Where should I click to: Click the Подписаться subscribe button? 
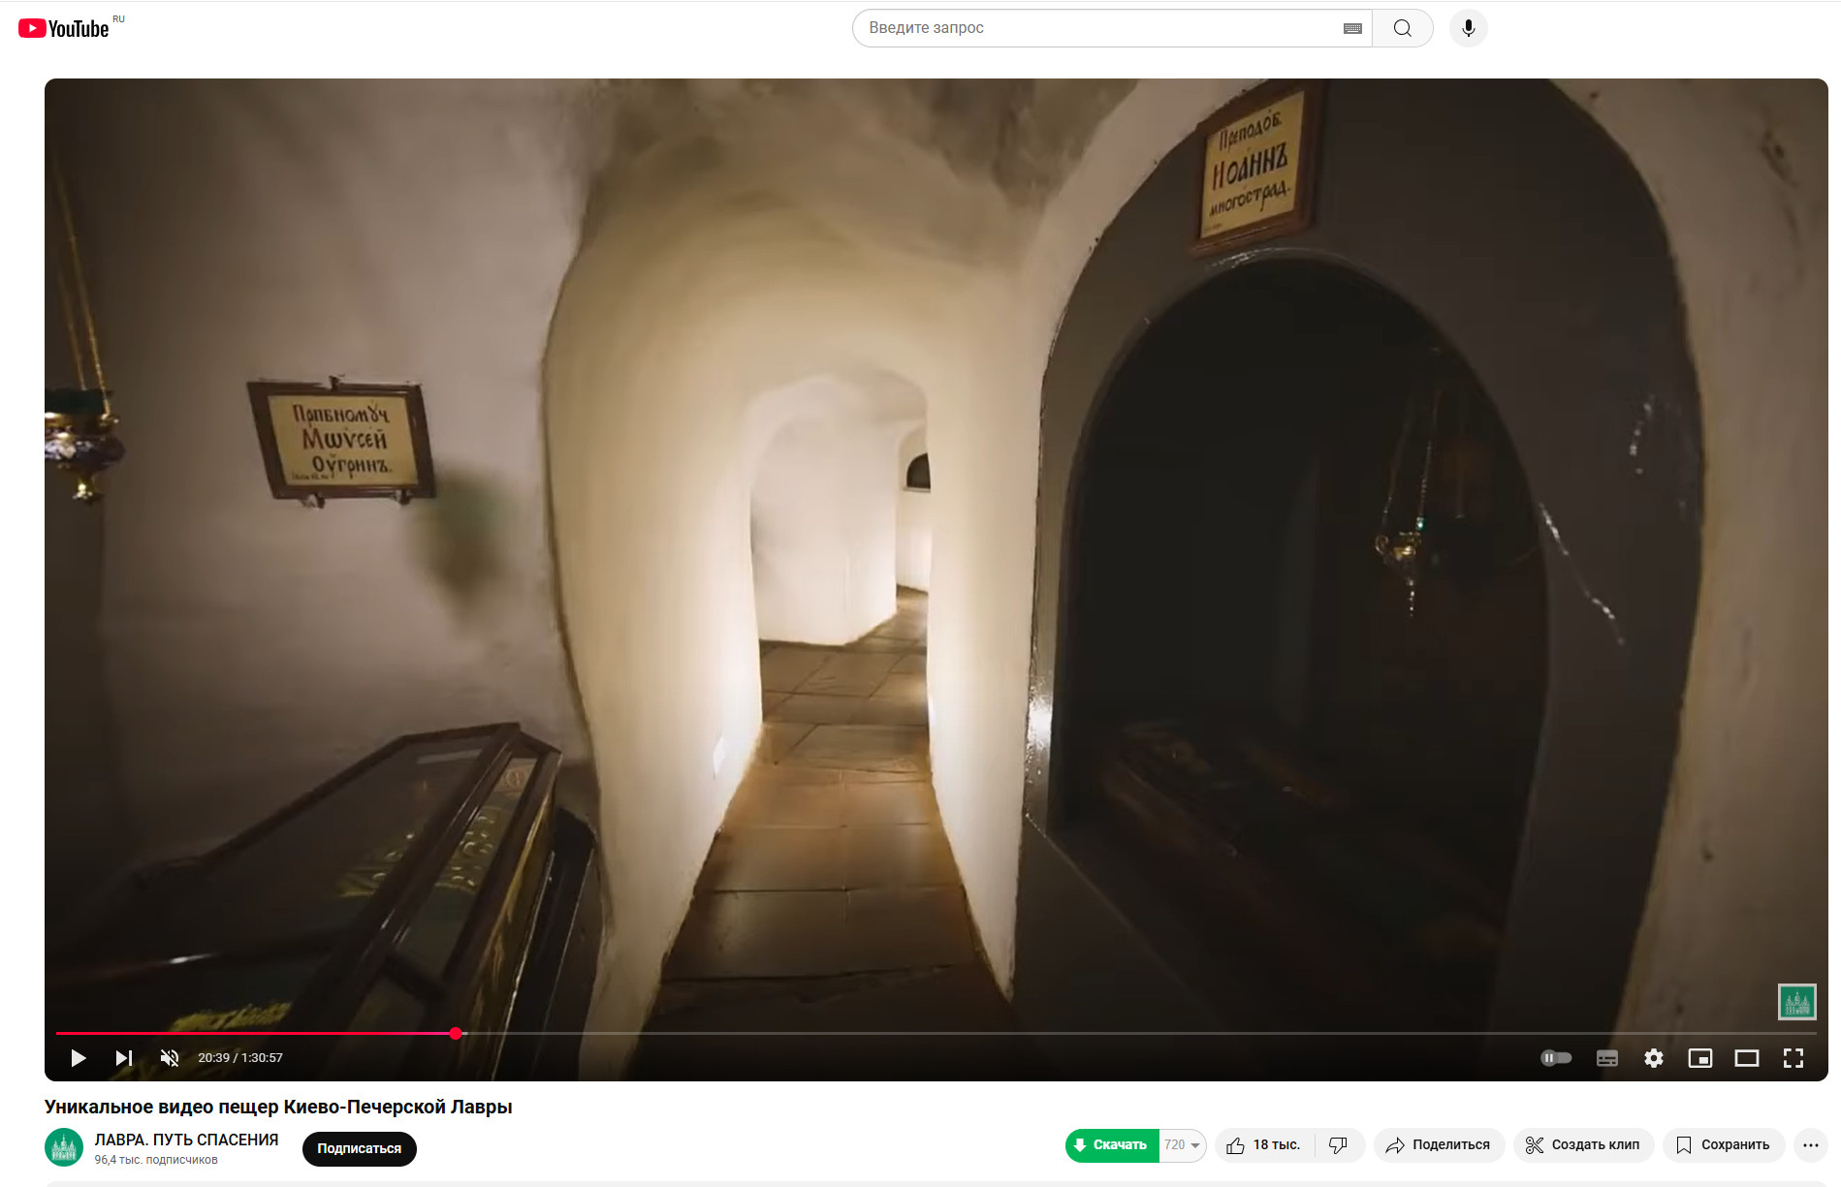(359, 1148)
